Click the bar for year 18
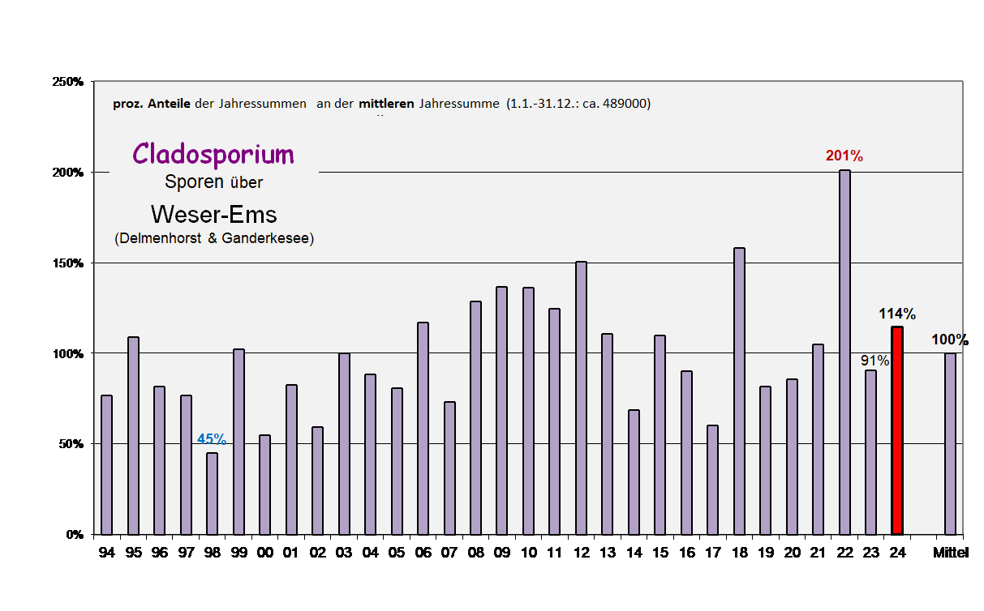984x611 pixels. 739,391
